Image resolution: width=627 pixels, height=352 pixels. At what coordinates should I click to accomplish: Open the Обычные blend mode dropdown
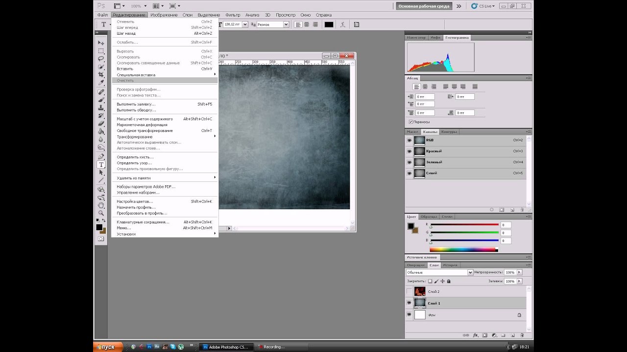(470, 272)
